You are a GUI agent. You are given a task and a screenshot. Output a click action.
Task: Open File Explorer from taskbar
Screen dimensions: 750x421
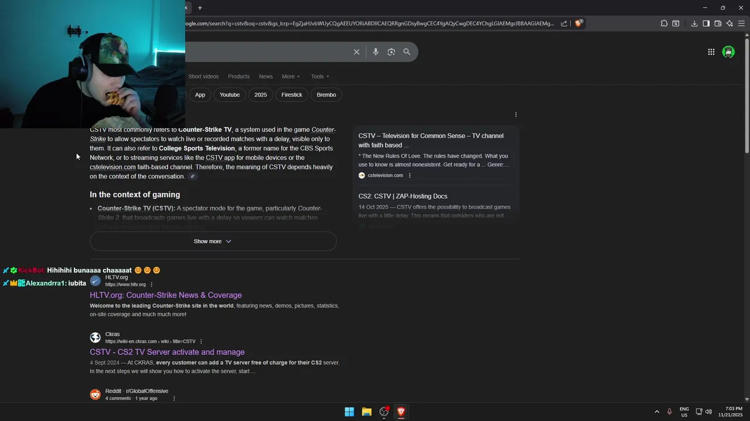[367, 412]
